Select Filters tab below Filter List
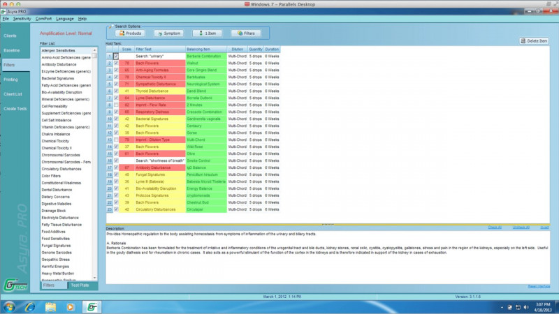 [x=54, y=285]
